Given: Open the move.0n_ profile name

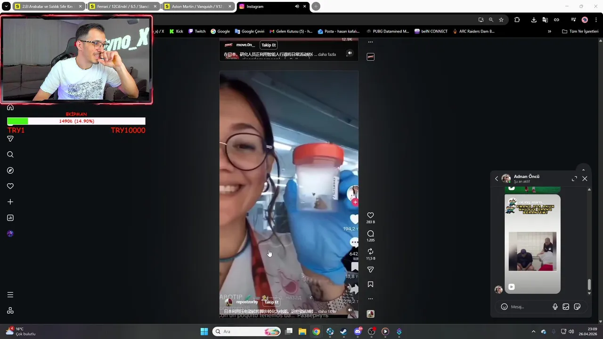Looking at the screenshot, I should (x=245, y=45).
